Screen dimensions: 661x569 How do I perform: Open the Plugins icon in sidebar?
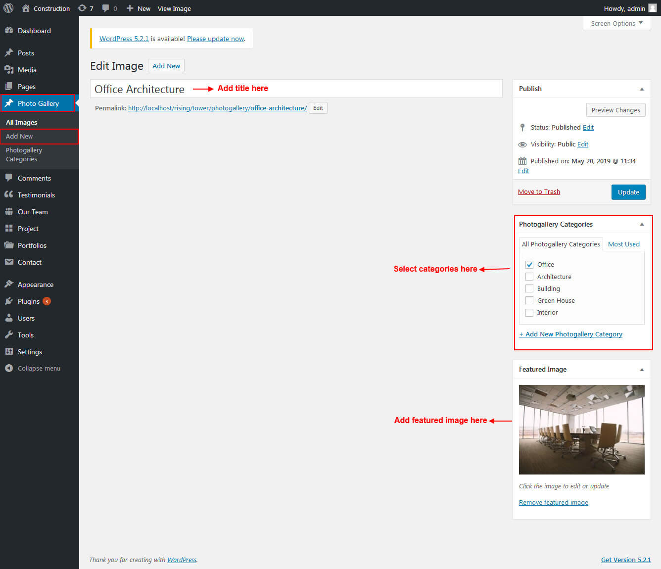click(x=9, y=301)
